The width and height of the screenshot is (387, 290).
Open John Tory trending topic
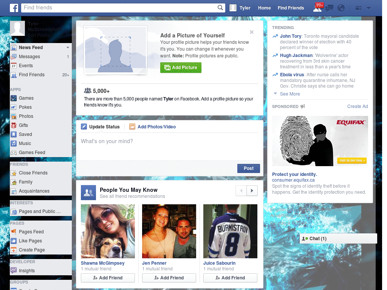(x=291, y=36)
